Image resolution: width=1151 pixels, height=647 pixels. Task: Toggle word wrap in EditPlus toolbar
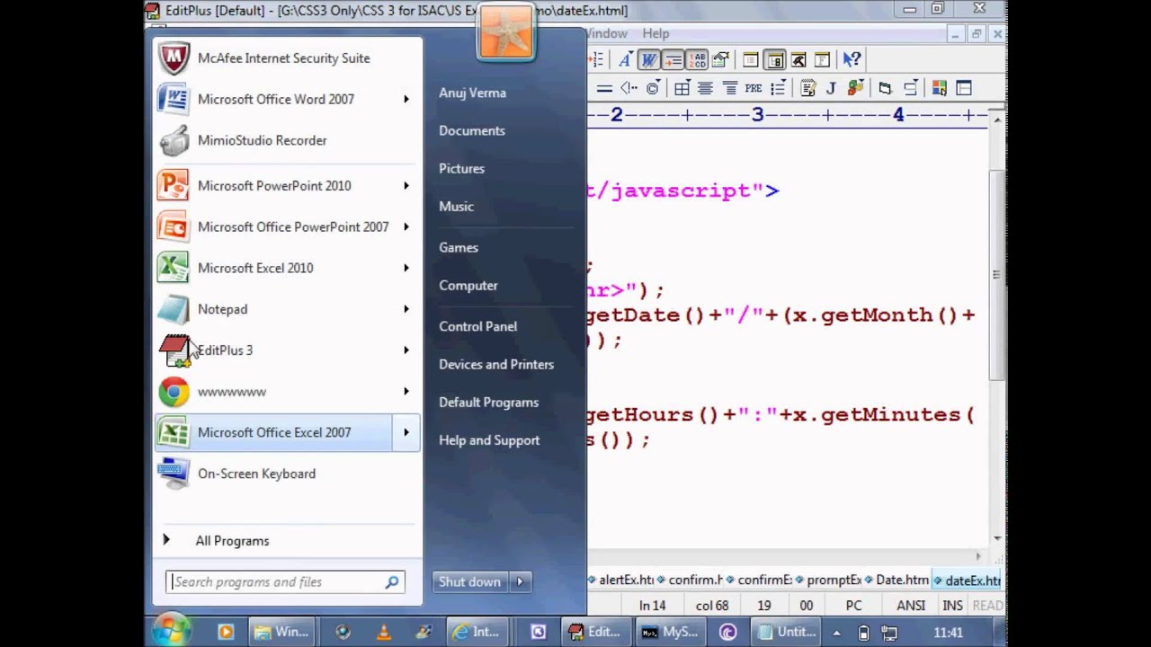click(x=648, y=60)
